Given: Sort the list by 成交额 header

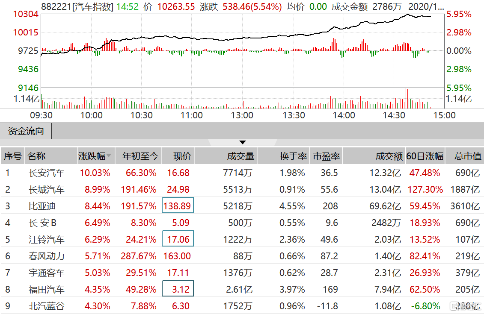Looking at the screenshot, I should pos(389,156).
